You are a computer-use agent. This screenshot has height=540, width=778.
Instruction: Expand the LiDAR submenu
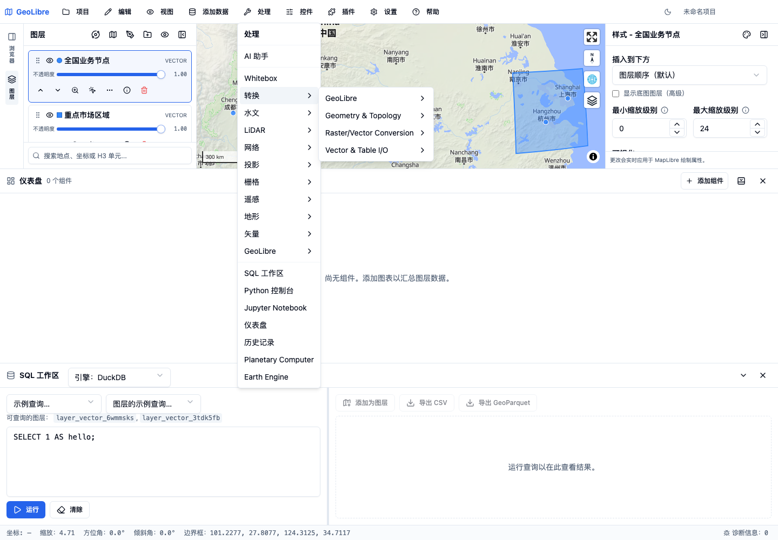(279, 130)
